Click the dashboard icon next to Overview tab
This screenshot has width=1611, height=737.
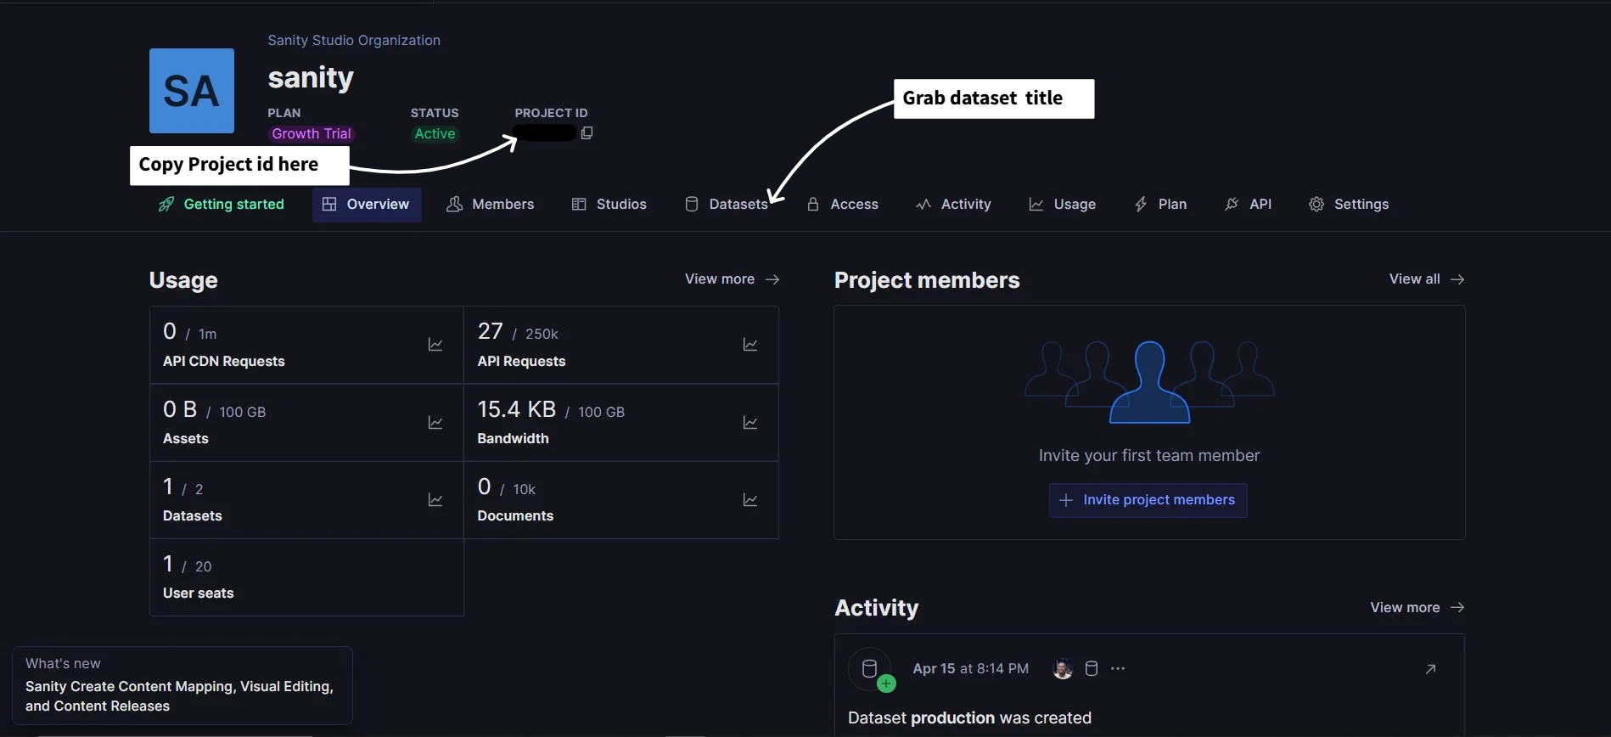point(329,205)
